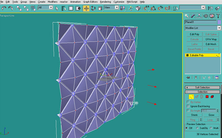Screen dimensions: 222x138
Task: Select Multi preview selection option
Action: tap(211, 128)
